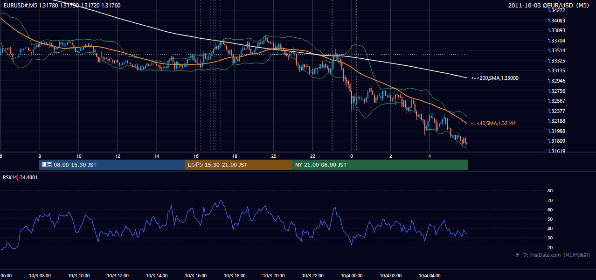
Task: Click the RSI 30 level label
Action: pyautogui.click(x=550, y=238)
